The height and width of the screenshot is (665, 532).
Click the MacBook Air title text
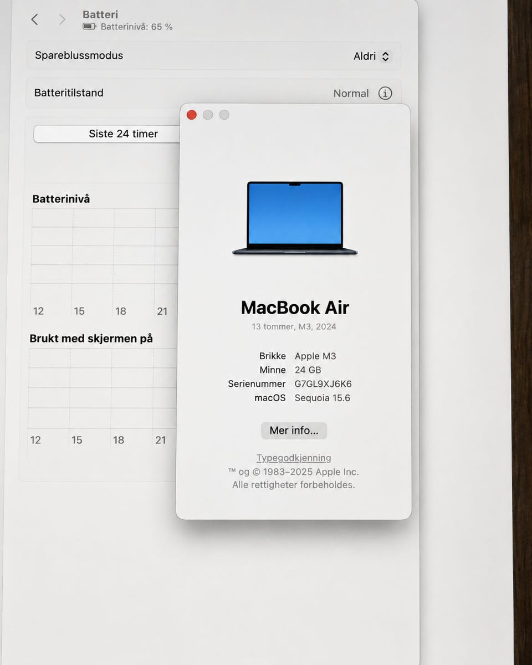(x=295, y=308)
